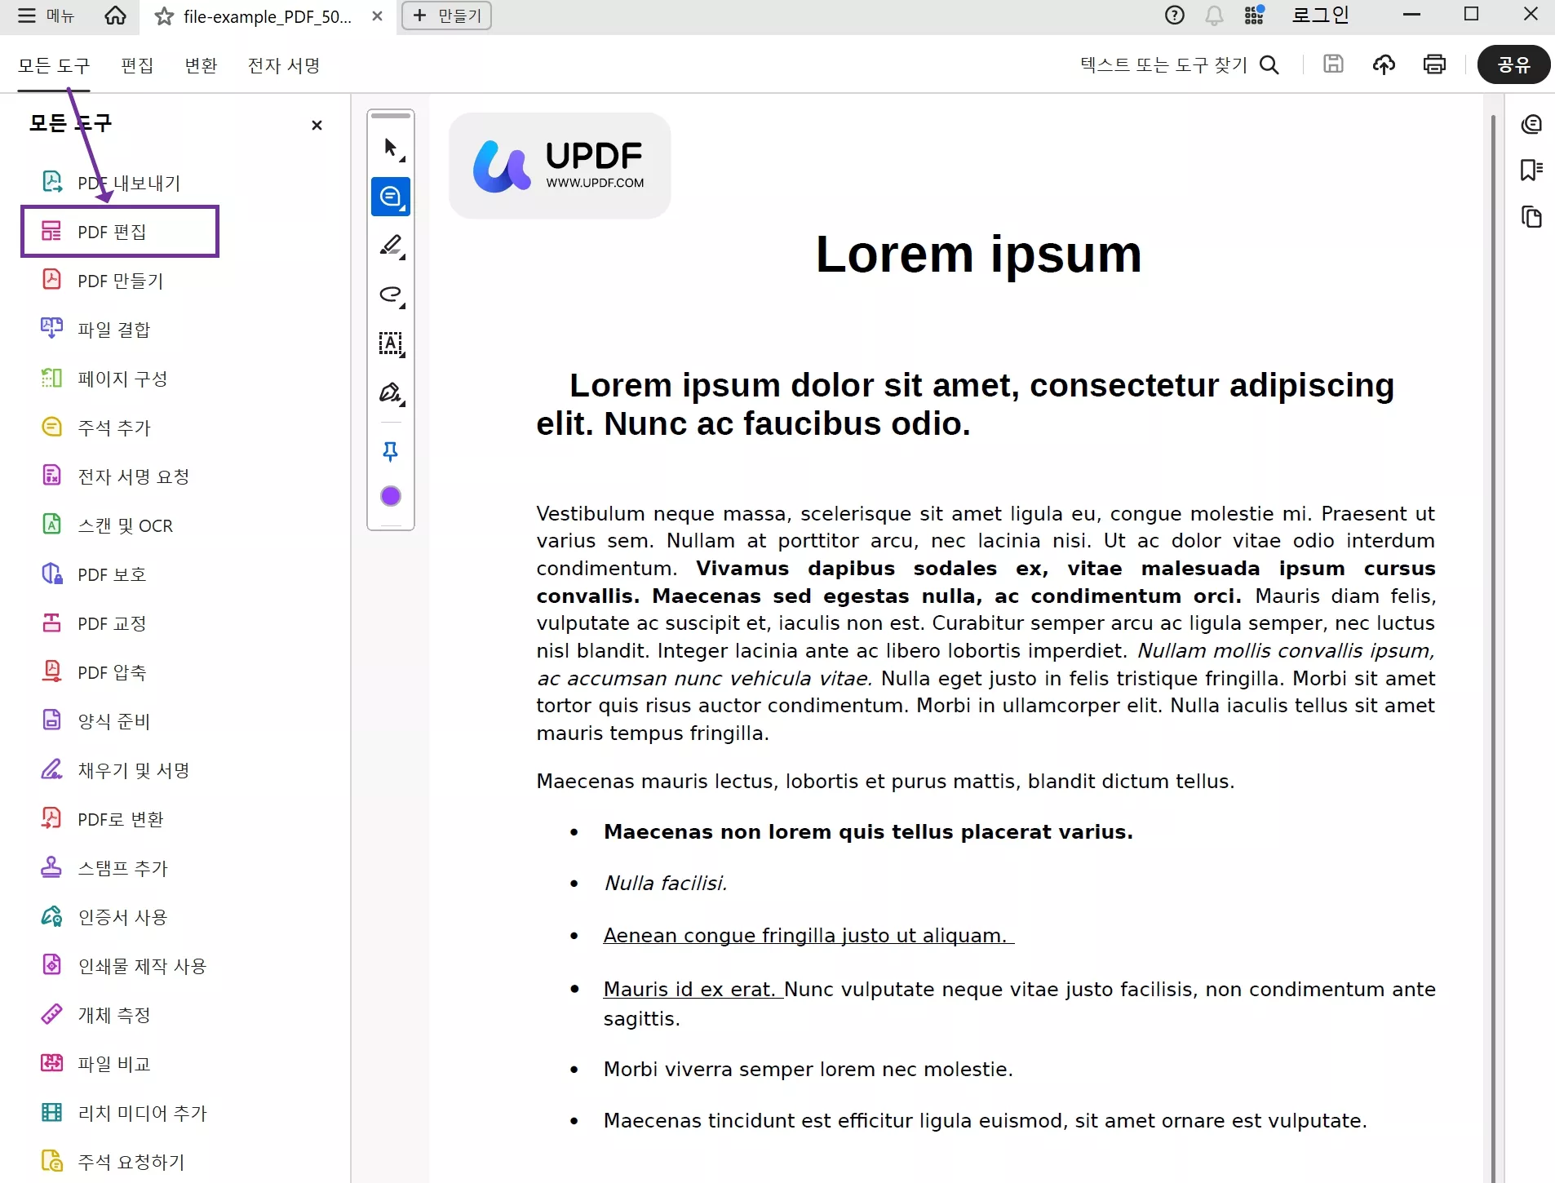Switch to the 편집 tab
The image size is (1555, 1183).
[137, 65]
